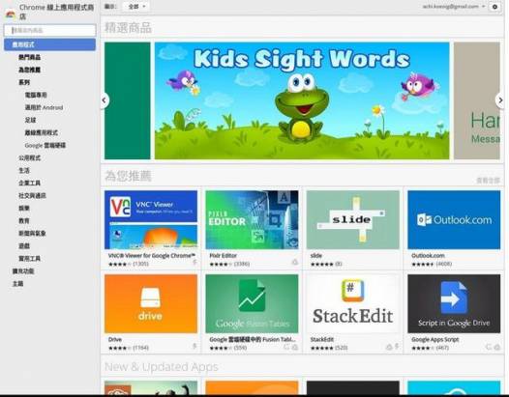Screen dimensions: 509x397
Task: Click the green panel left of banner
Action: click(x=128, y=100)
